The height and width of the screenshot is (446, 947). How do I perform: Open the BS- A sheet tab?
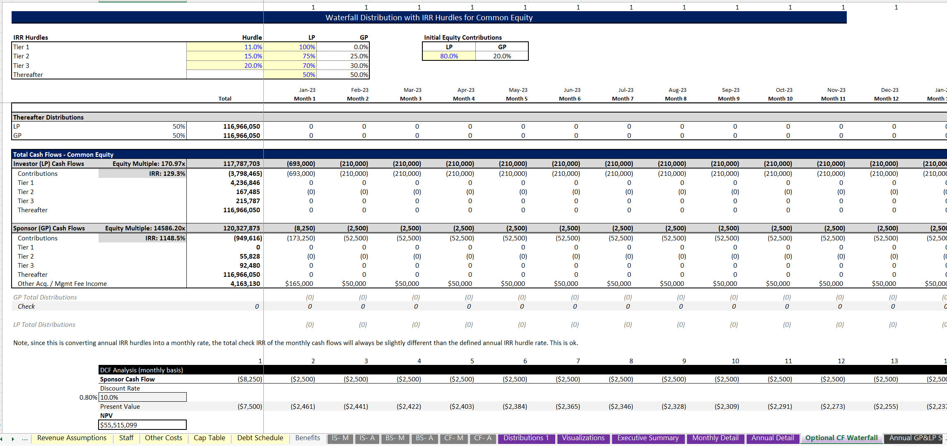[x=424, y=439]
